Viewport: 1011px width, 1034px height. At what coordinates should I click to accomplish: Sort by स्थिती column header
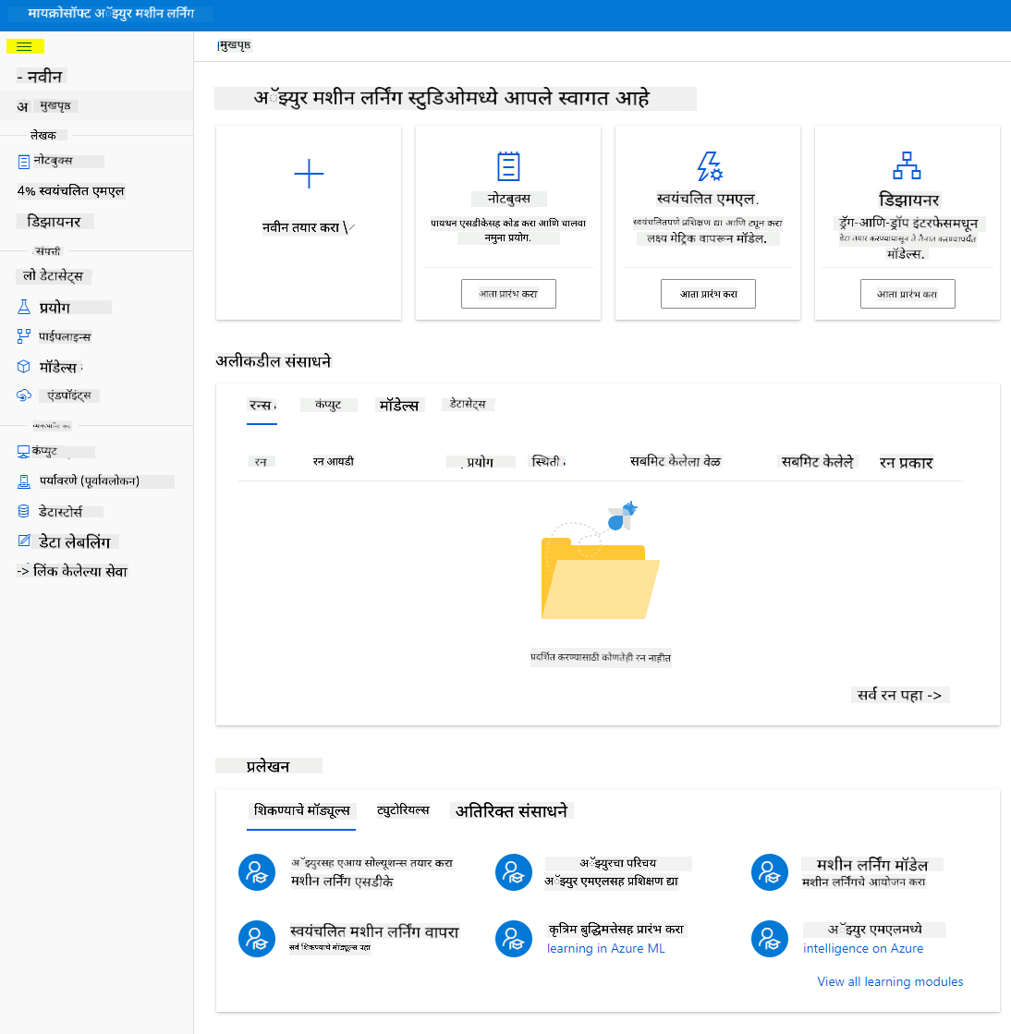coord(548,462)
